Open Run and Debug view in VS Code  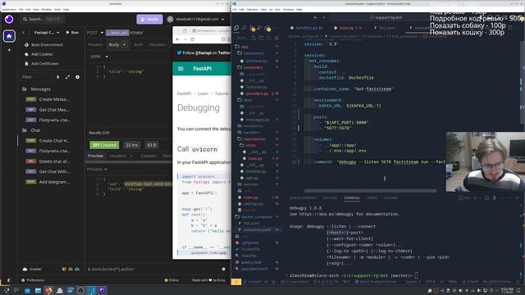[x=260, y=28]
